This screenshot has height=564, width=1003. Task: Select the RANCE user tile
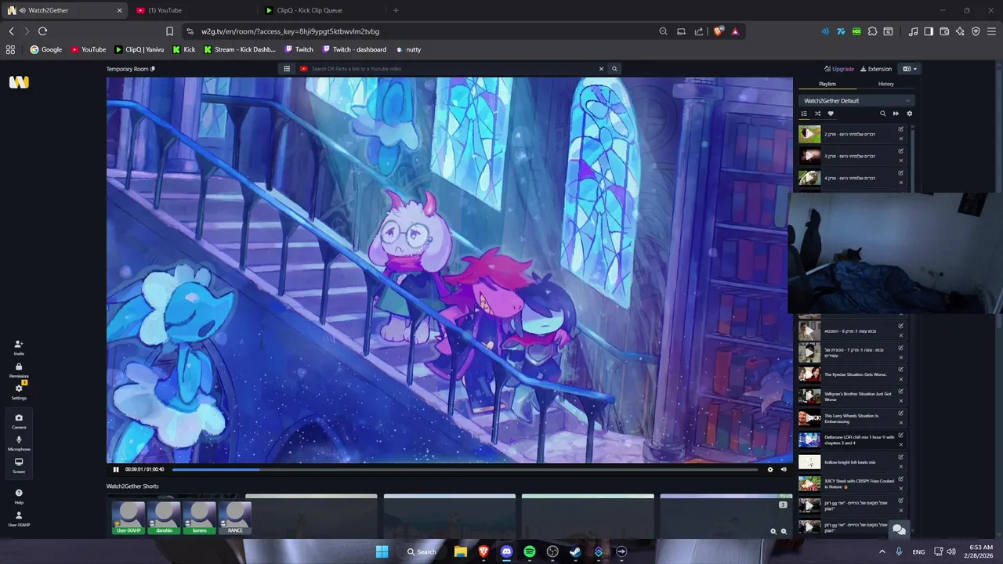pyautogui.click(x=235, y=518)
